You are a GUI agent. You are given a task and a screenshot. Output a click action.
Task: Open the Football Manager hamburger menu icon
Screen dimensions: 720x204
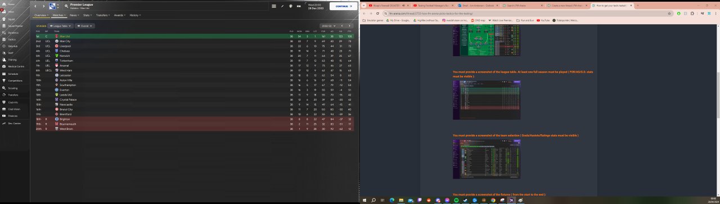[274, 6]
